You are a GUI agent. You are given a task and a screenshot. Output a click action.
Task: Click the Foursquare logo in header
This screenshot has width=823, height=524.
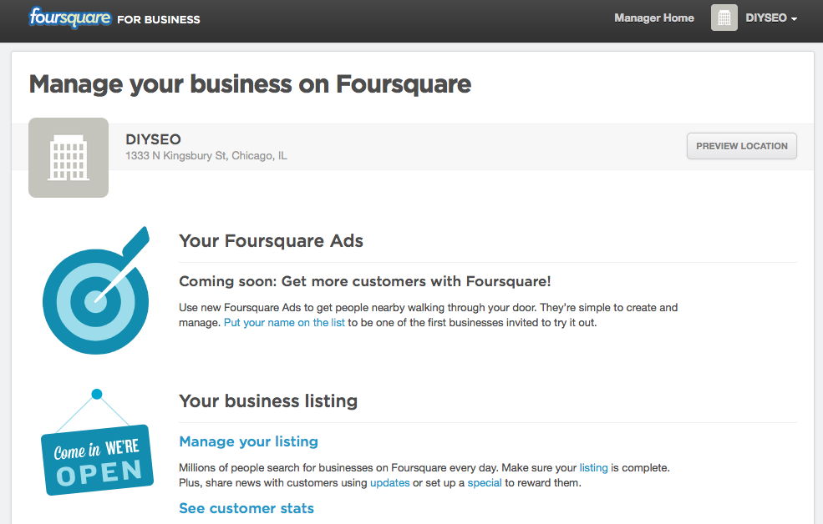(x=70, y=18)
